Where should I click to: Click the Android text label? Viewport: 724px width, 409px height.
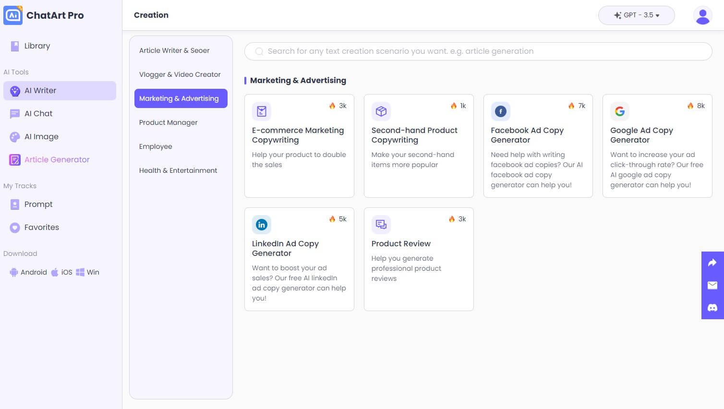(34, 272)
